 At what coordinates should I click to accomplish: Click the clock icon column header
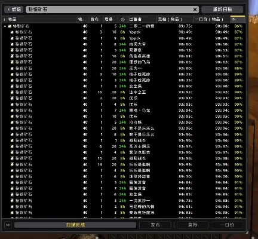click(123, 19)
